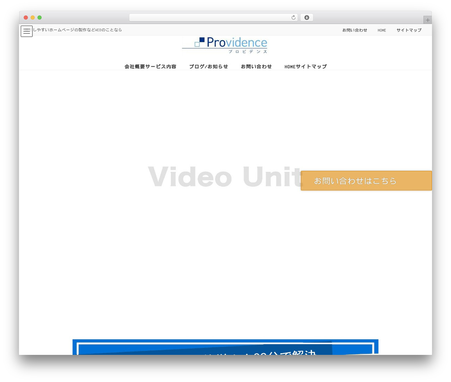The width and height of the screenshot is (451, 382).
Task: Click the blue banner at page bottom
Action: click(225, 347)
